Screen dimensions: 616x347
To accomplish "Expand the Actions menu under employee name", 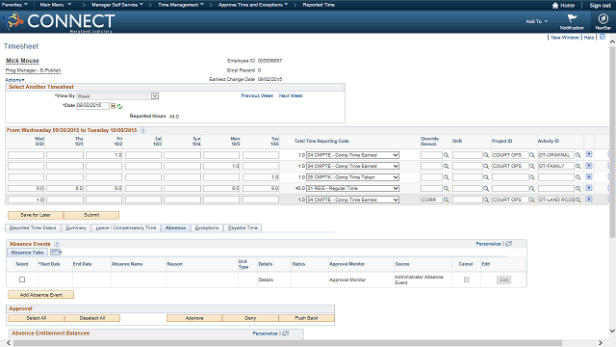I will (x=14, y=80).
